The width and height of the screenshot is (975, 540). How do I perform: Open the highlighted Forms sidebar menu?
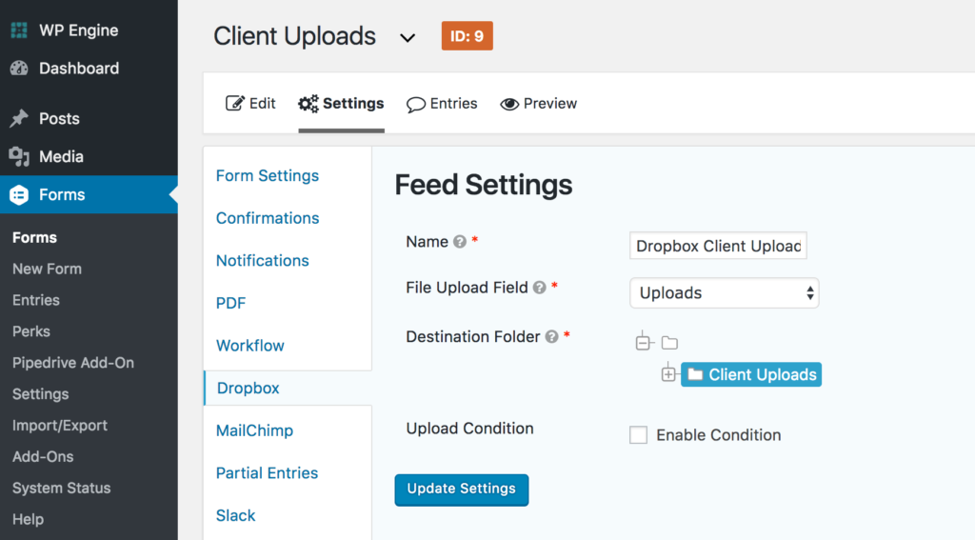89,194
